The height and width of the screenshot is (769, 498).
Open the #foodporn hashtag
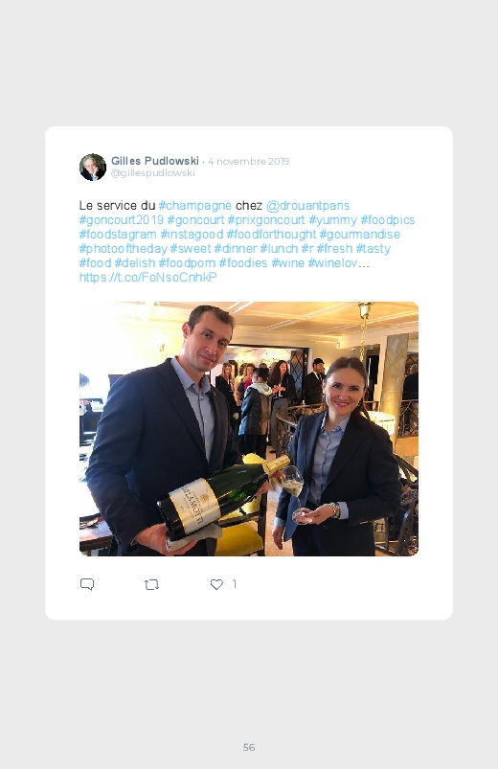click(187, 262)
